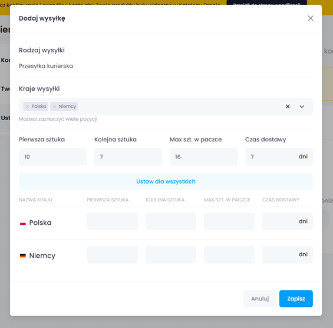Screen dimensions: 333x328
Task: Click the Czas dostawy days field
Action: [x=279, y=157]
